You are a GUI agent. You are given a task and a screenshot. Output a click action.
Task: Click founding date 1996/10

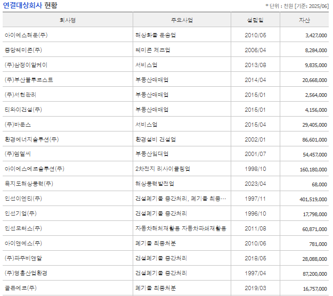[x=255, y=213]
